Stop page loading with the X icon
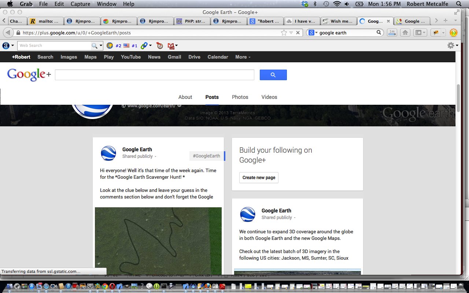The width and height of the screenshot is (469, 293). (298, 33)
